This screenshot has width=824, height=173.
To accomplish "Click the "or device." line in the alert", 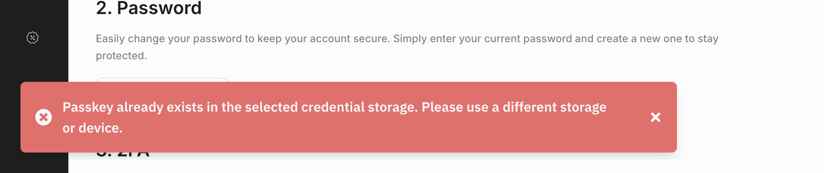I will (x=92, y=128).
